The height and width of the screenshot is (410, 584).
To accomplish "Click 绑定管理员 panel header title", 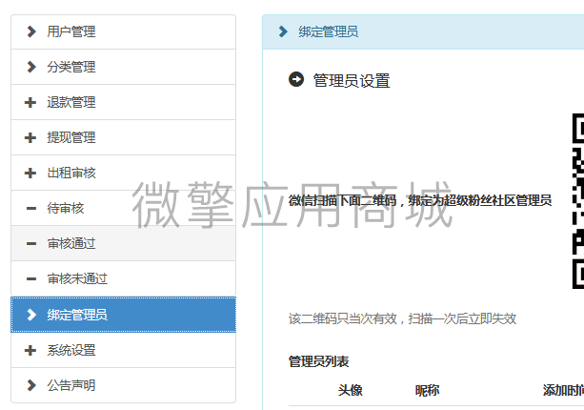I will (x=328, y=31).
